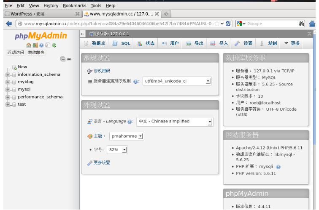Hide navigation panel arrow button
The image size is (319, 210).
(83, 34)
